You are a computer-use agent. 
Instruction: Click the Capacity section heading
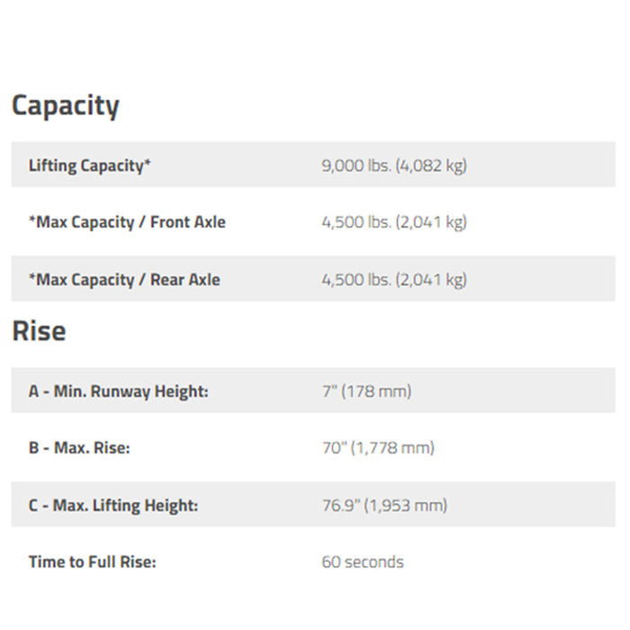[x=66, y=105]
